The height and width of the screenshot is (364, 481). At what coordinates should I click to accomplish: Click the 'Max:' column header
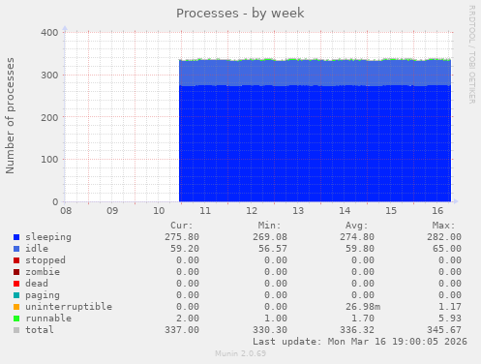[x=443, y=226]
